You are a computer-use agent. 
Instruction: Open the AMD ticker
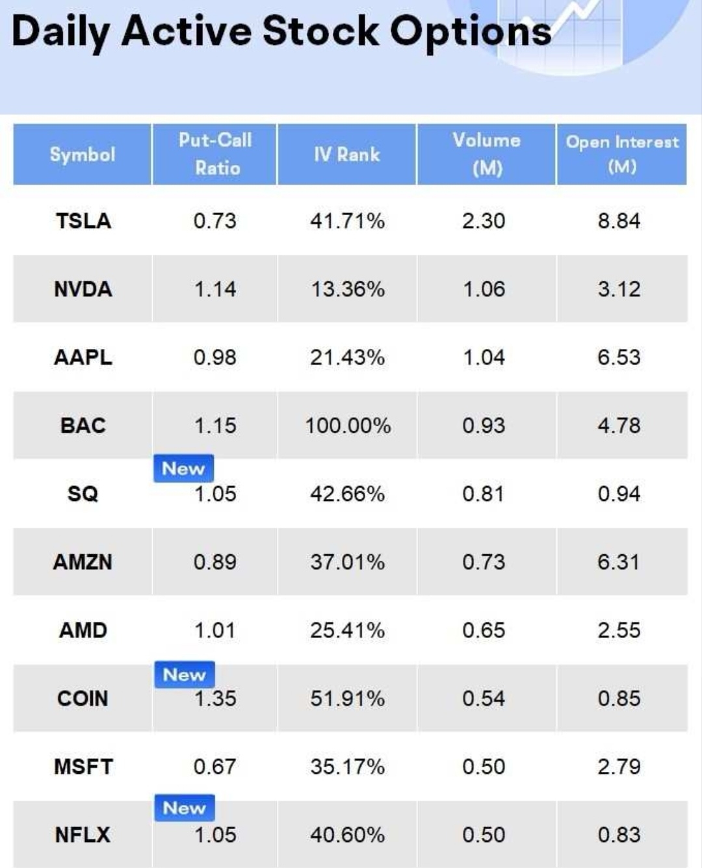(x=83, y=630)
